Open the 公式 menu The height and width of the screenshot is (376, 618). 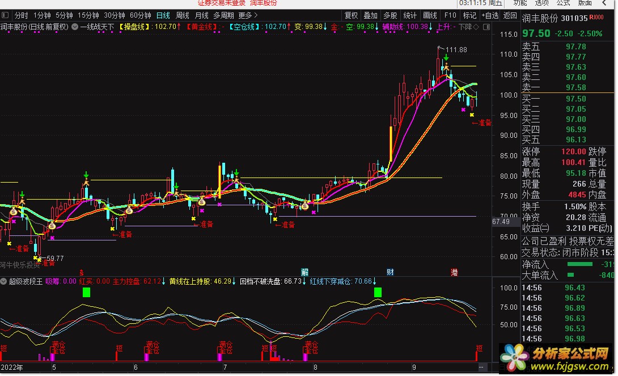(563, 3)
